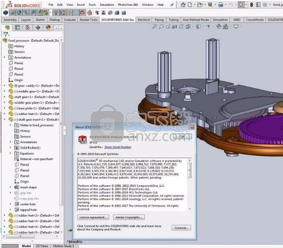Click Zoom to Fit in the heads-up toolbar
This screenshot has height=248, width=283.
(x=155, y=27)
